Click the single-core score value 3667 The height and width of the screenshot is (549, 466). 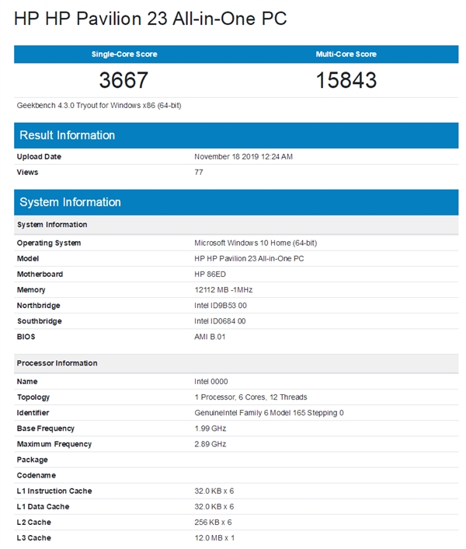point(123,79)
